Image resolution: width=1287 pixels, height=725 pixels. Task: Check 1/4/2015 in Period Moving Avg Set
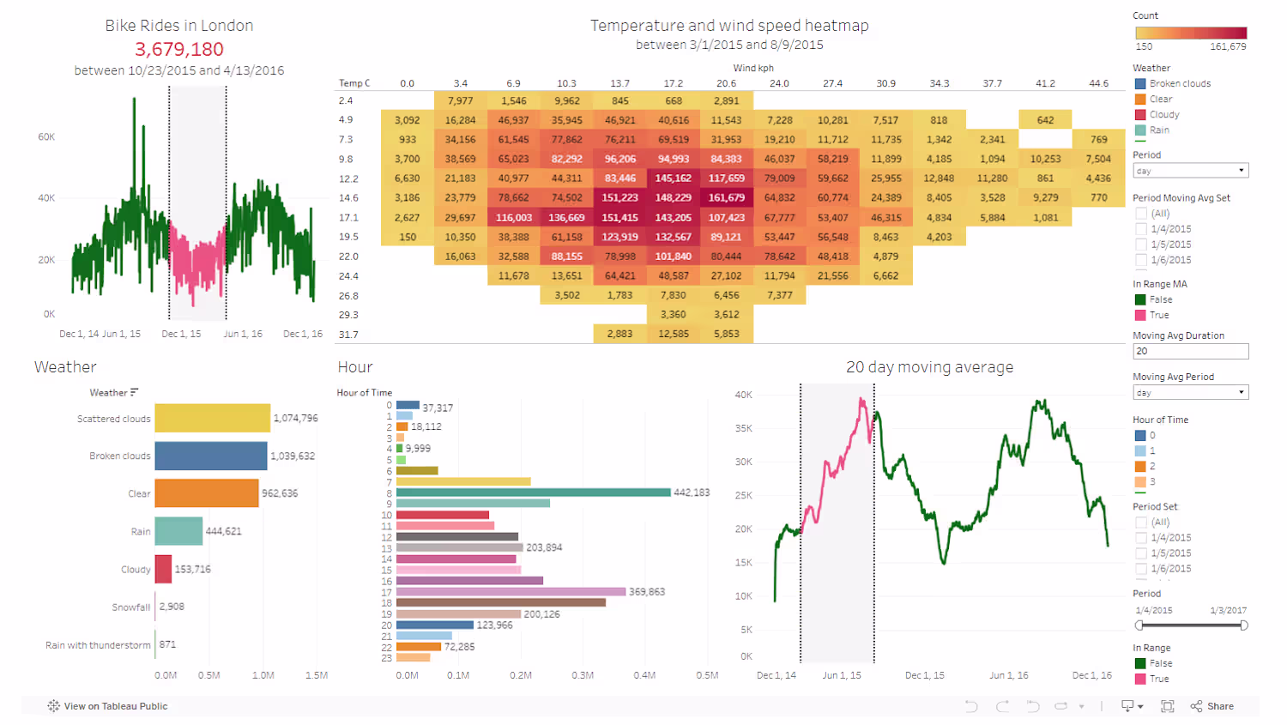(1141, 229)
